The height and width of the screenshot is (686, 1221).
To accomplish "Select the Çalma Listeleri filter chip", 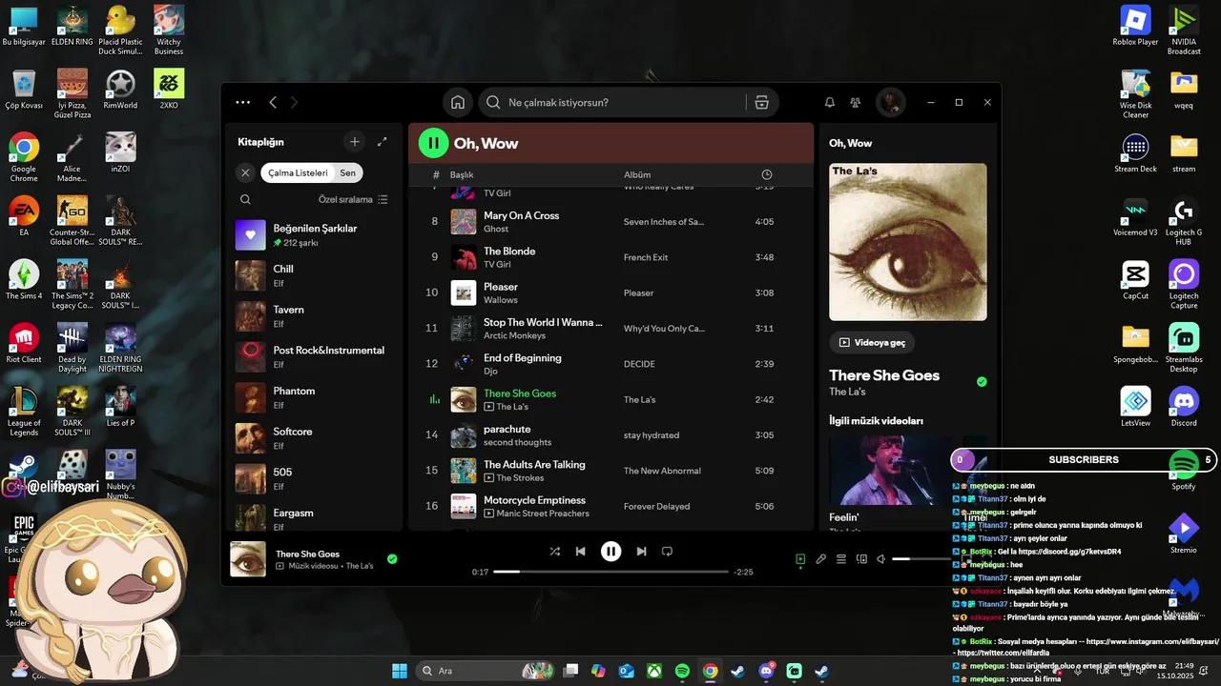I will tap(298, 172).
